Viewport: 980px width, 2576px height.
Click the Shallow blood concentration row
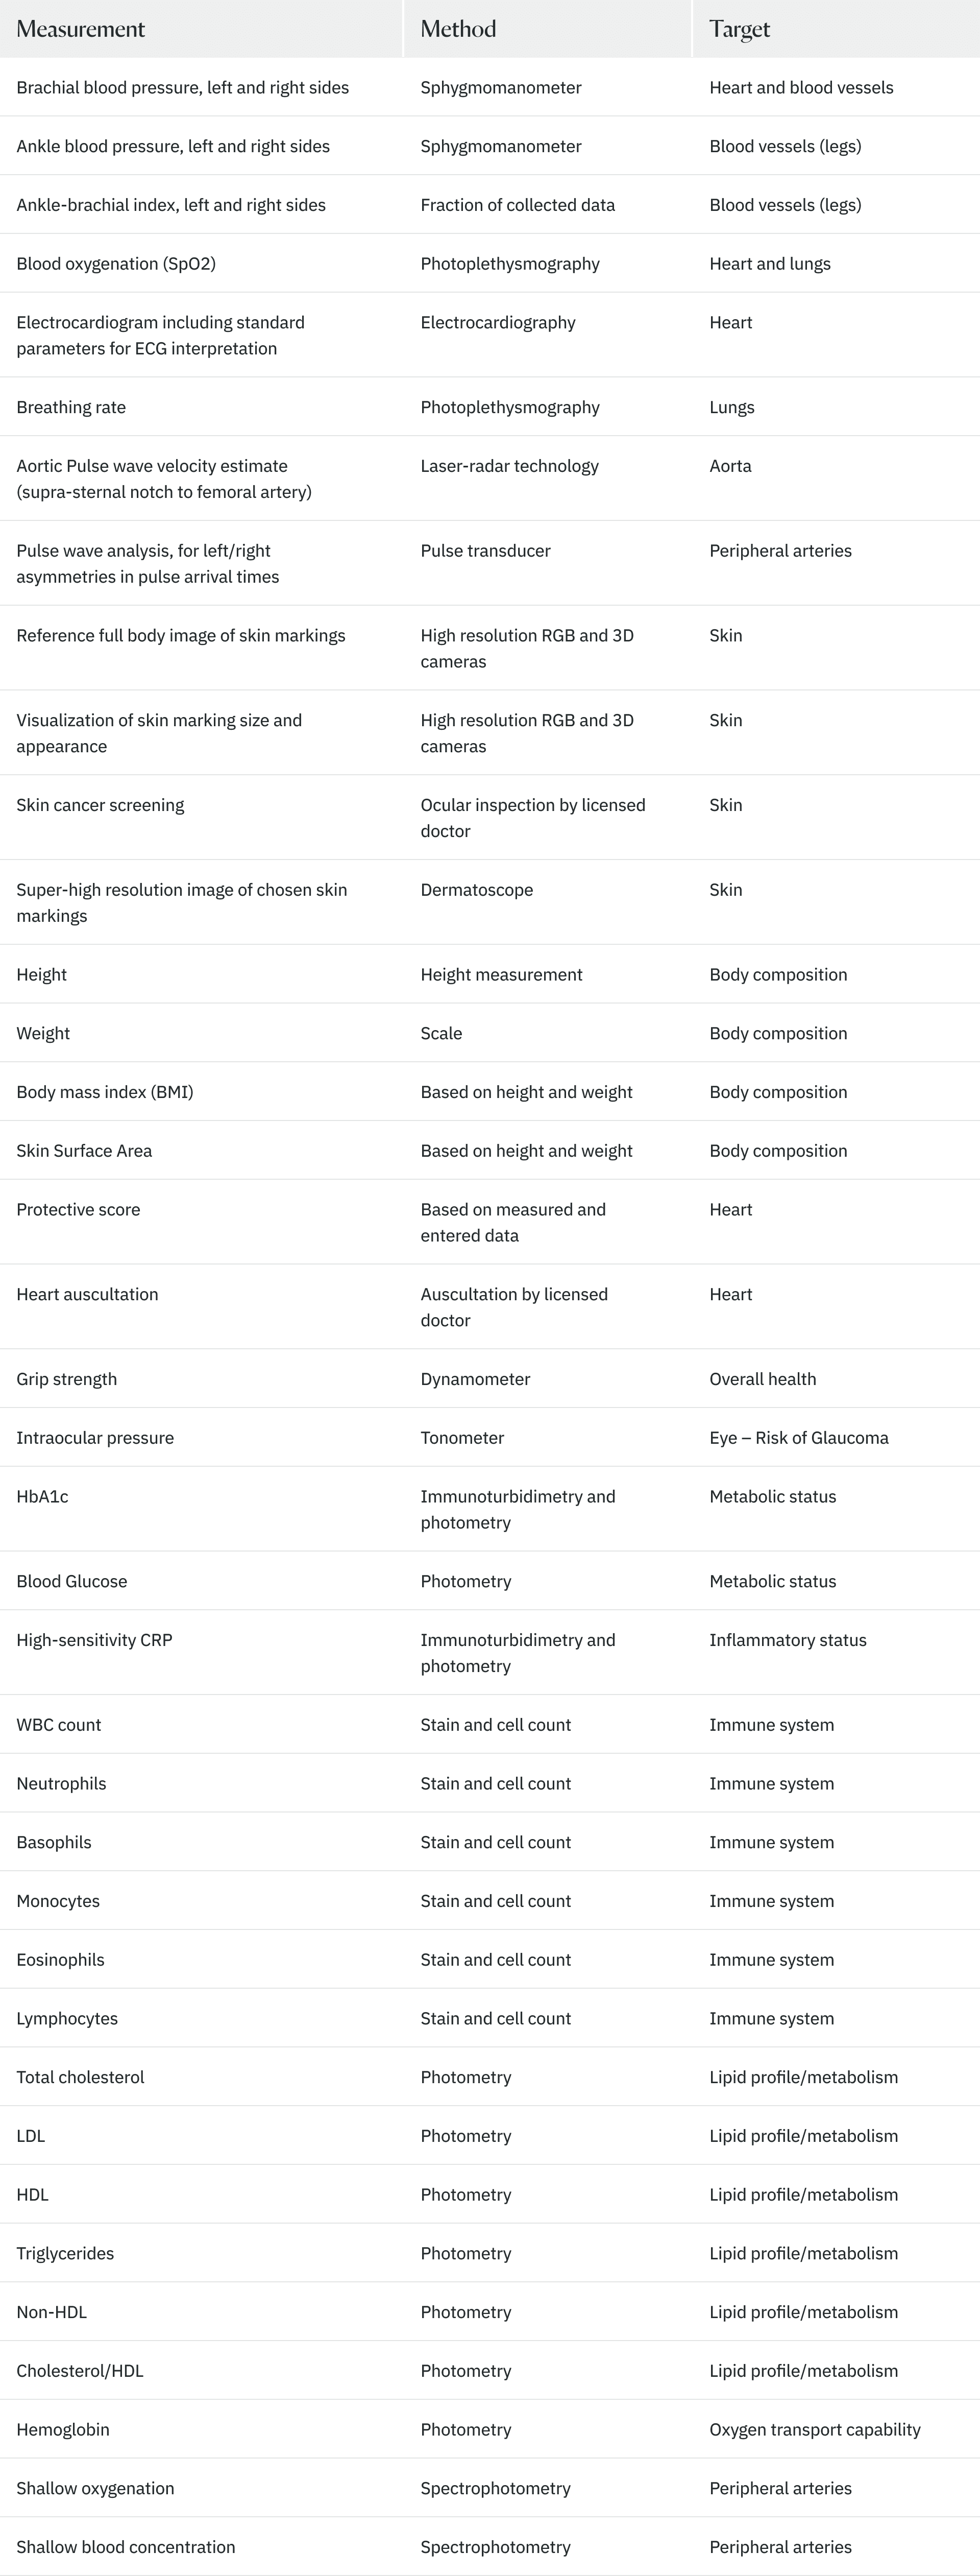[489, 2547]
